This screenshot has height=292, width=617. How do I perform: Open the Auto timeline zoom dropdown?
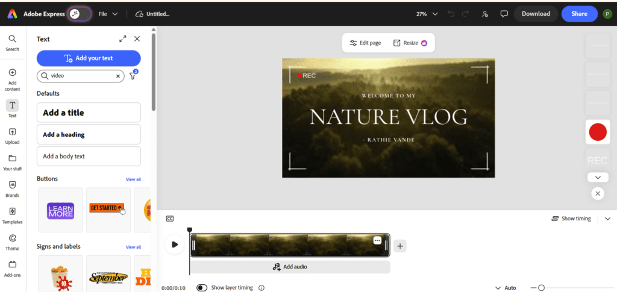[x=506, y=288]
